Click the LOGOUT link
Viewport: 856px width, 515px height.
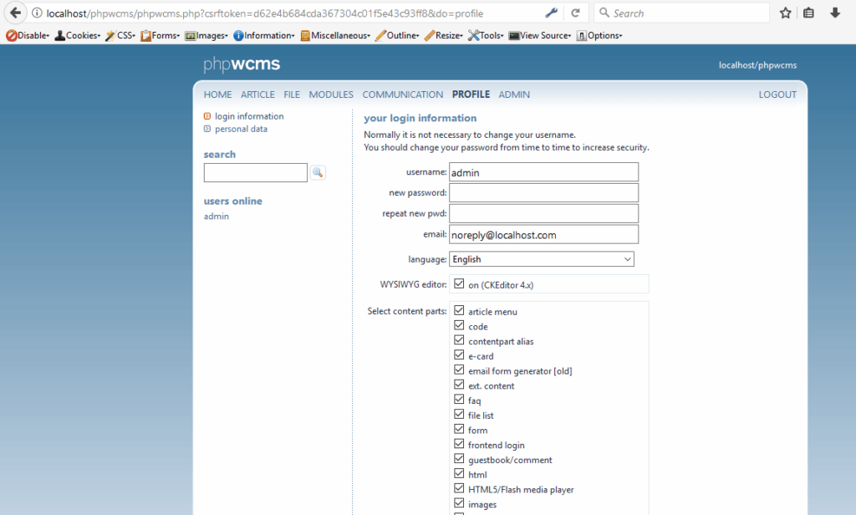click(777, 94)
